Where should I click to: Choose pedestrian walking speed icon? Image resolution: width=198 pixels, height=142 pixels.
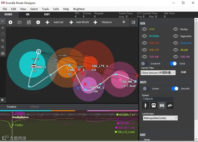click(x=146, y=105)
